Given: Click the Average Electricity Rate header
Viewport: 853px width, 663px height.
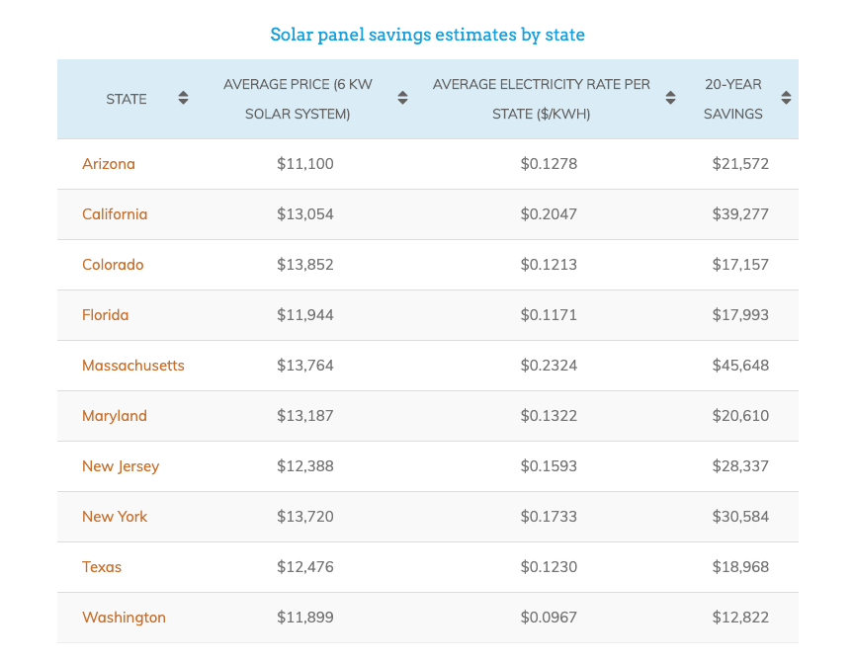Looking at the screenshot, I should coord(542,99).
